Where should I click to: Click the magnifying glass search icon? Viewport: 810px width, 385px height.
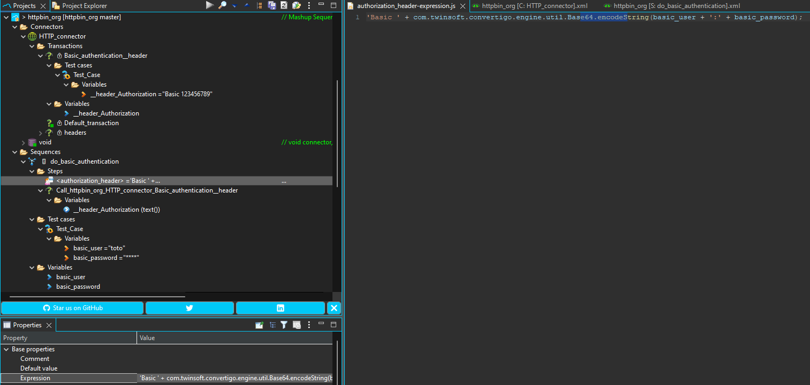pyautogui.click(x=222, y=5)
